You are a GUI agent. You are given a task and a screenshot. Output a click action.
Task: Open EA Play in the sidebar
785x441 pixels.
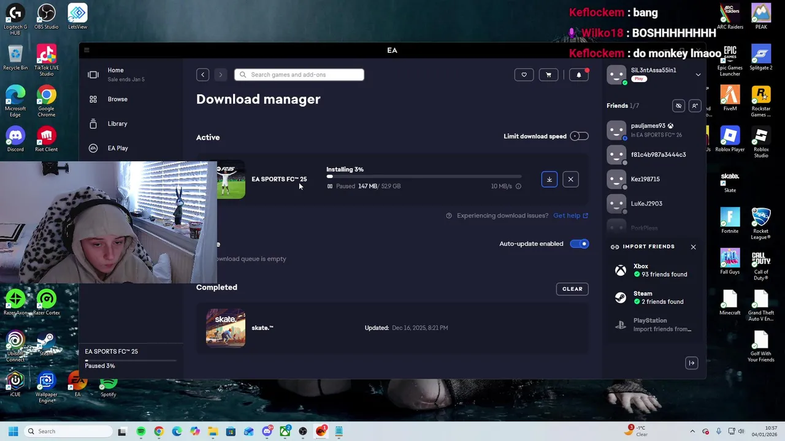tap(118, 148)
